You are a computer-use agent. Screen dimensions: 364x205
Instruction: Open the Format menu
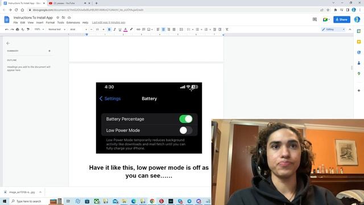[50, 23]
